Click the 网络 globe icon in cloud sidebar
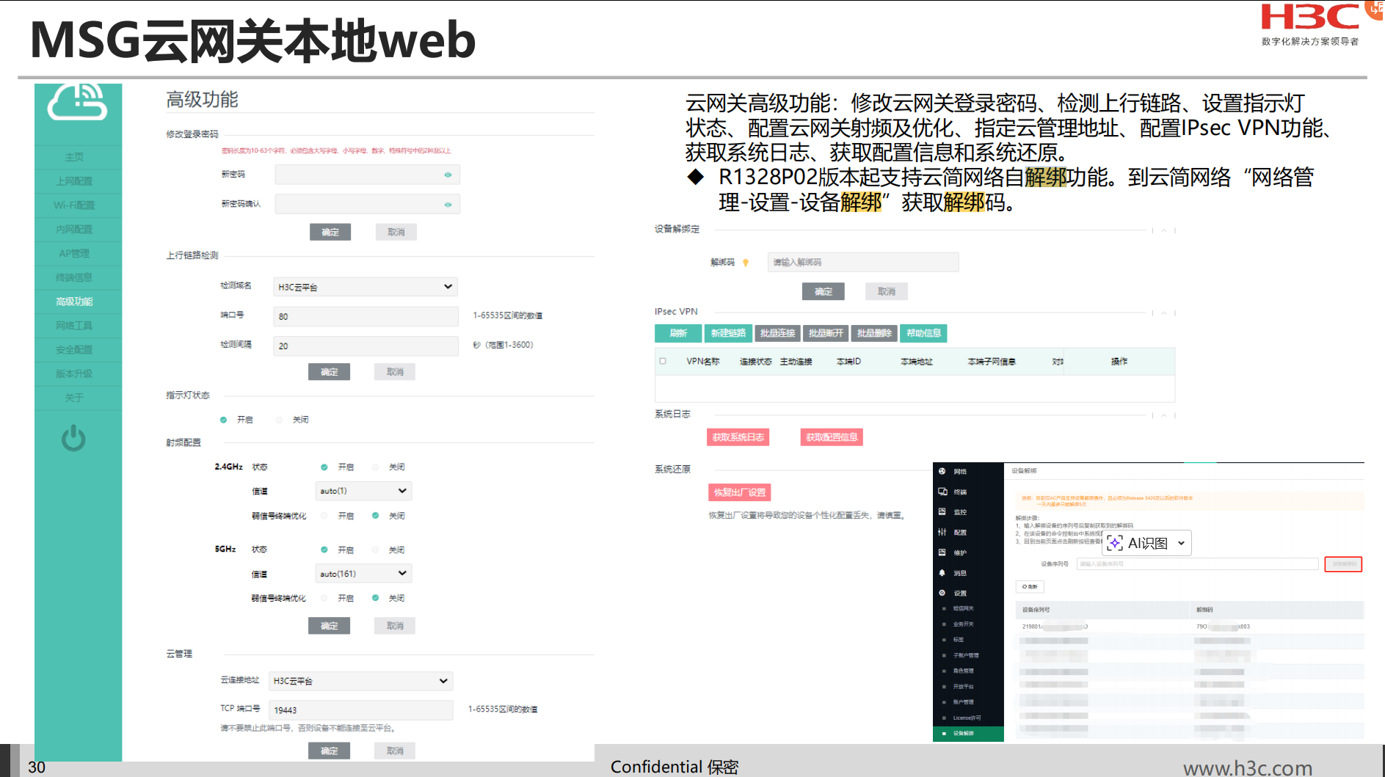 pos(942,471)
